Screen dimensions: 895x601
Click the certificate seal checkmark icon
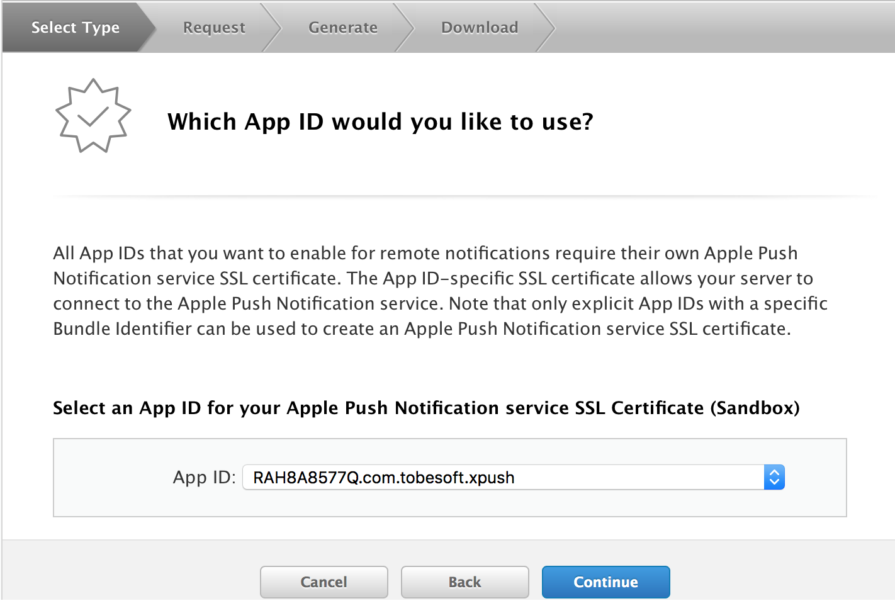click(x=93, y=116)
